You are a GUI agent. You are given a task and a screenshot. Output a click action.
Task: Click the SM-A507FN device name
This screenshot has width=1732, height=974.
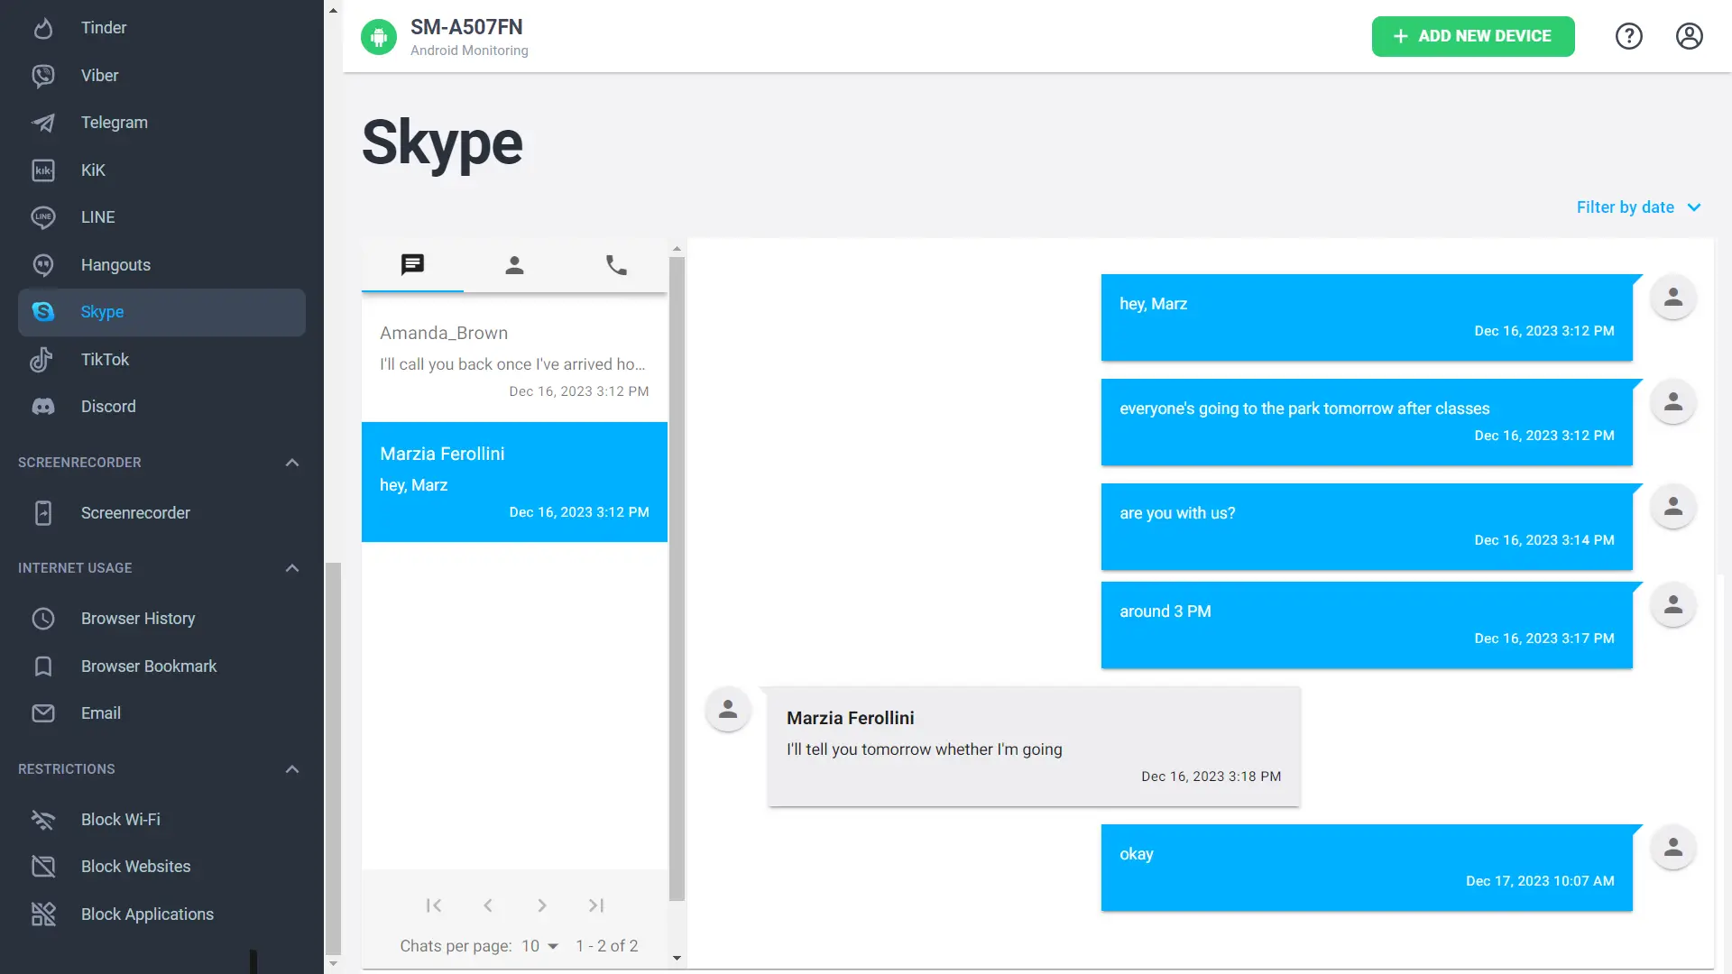[466, 27]
